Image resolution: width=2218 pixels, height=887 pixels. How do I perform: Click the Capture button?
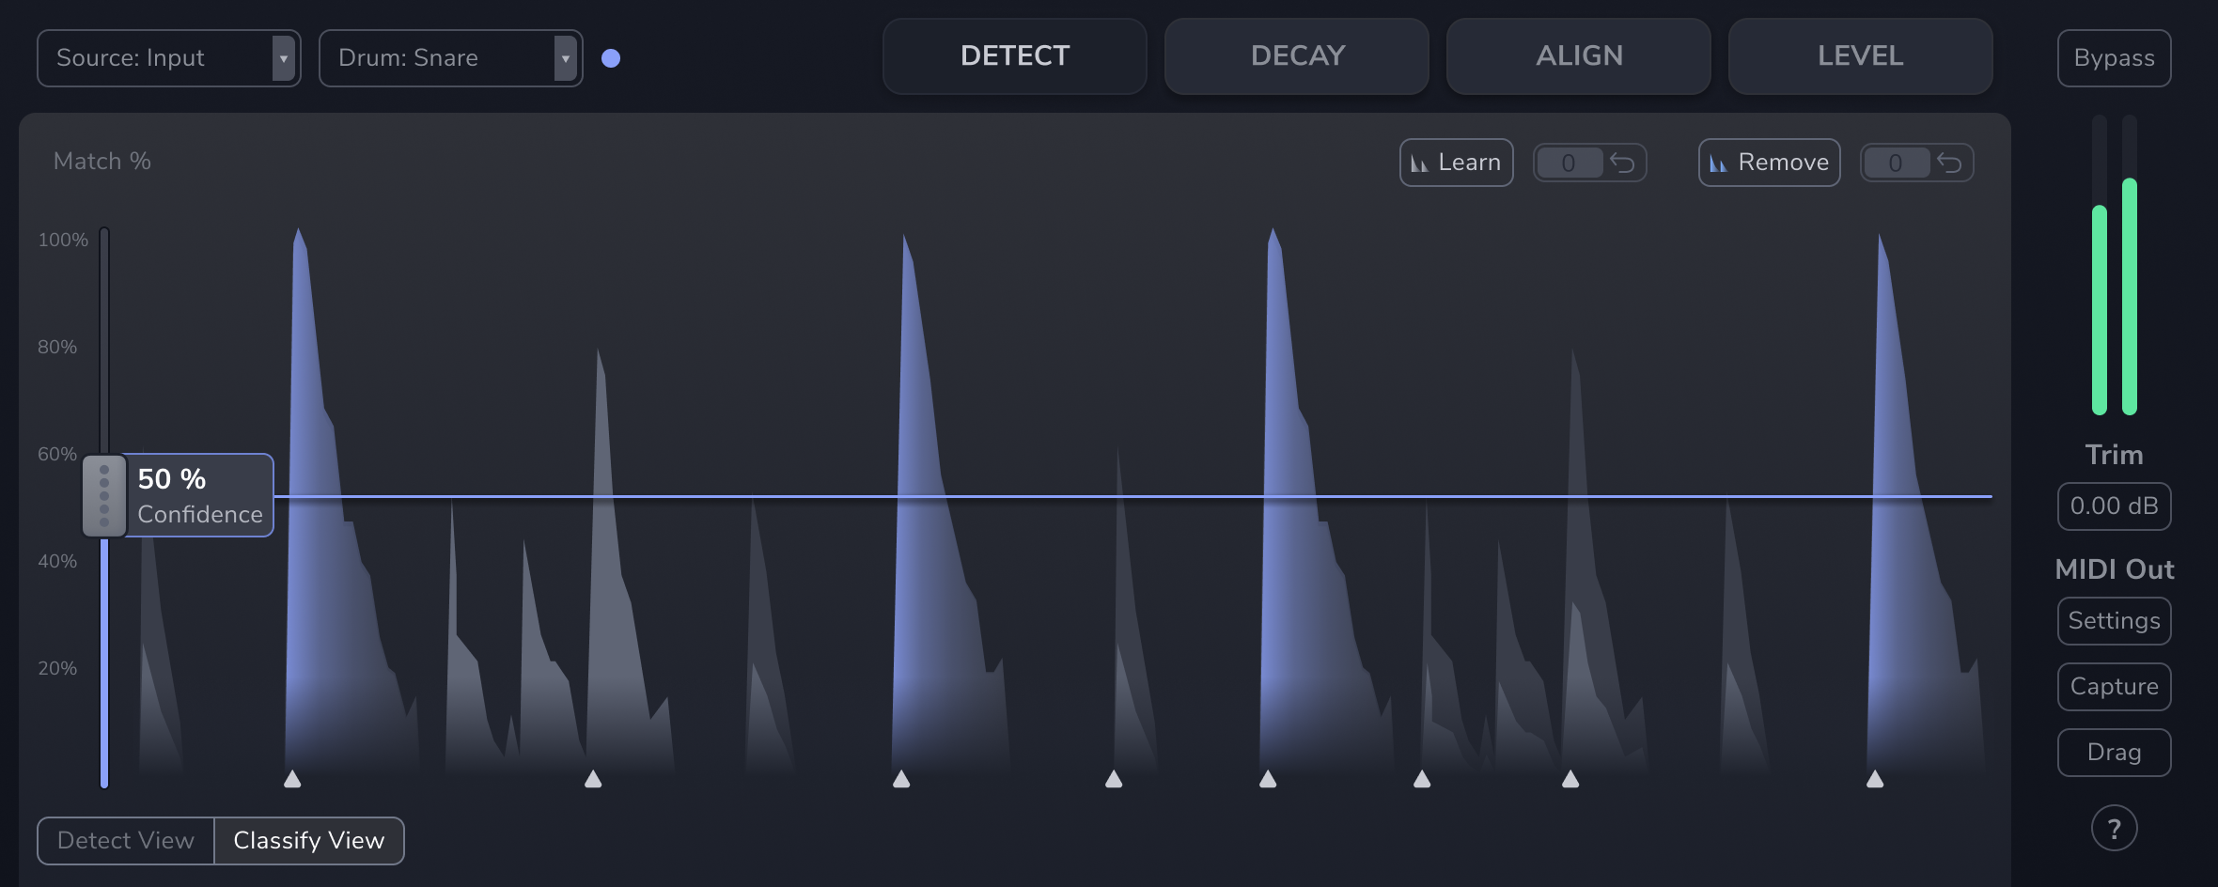click(2115, 687)
